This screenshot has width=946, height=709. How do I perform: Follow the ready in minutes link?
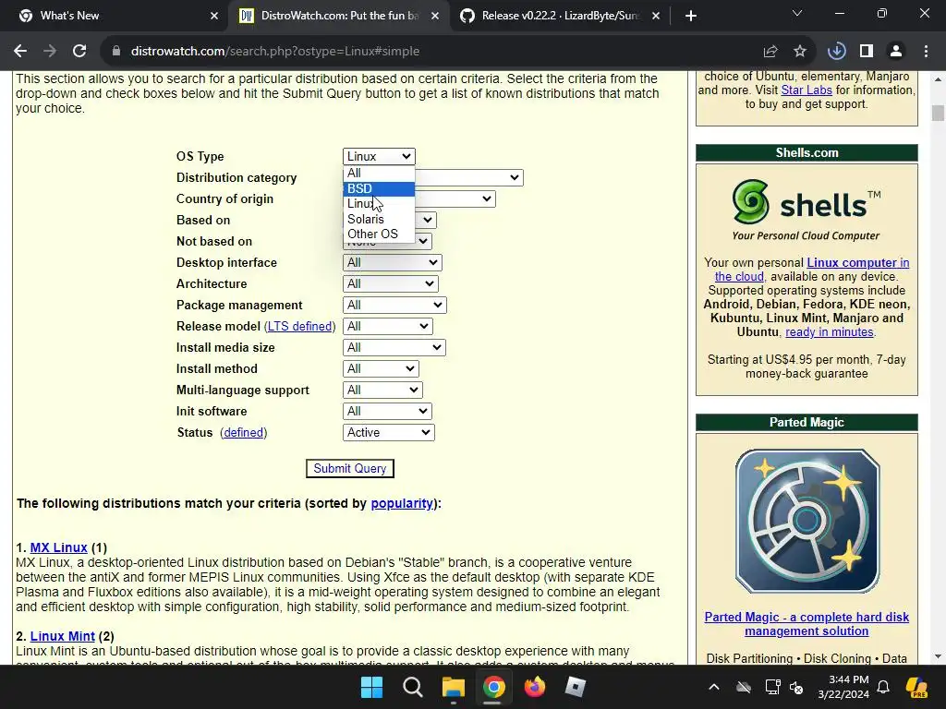click(830, 332)
